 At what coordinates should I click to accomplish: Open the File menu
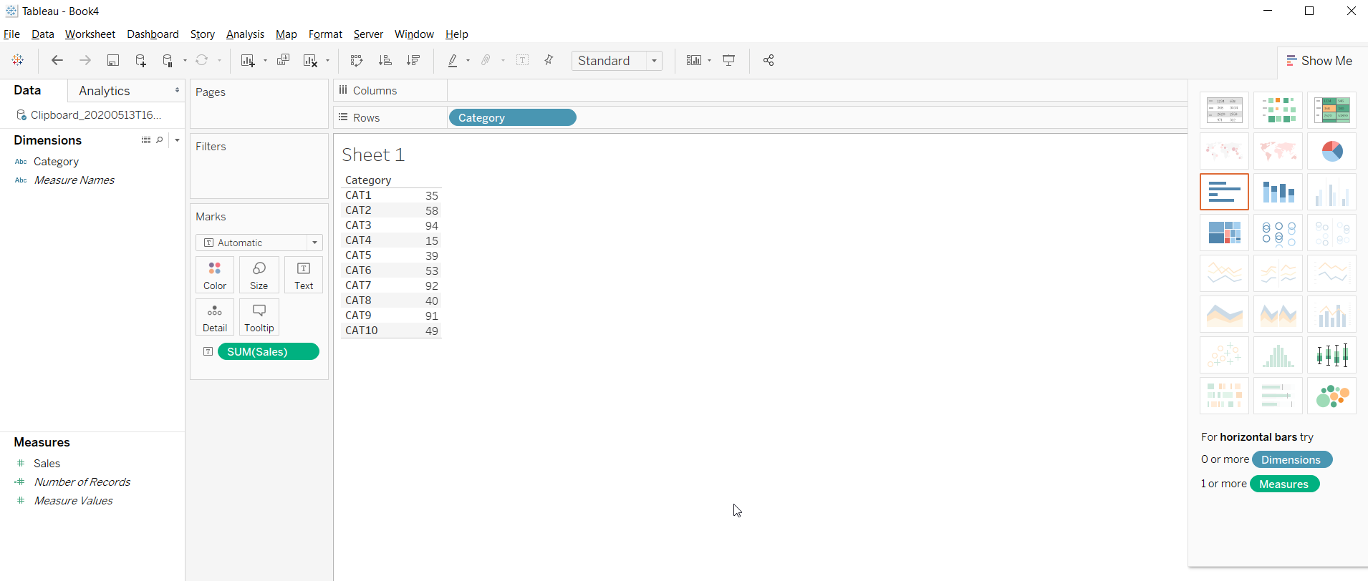click(11, 34)
